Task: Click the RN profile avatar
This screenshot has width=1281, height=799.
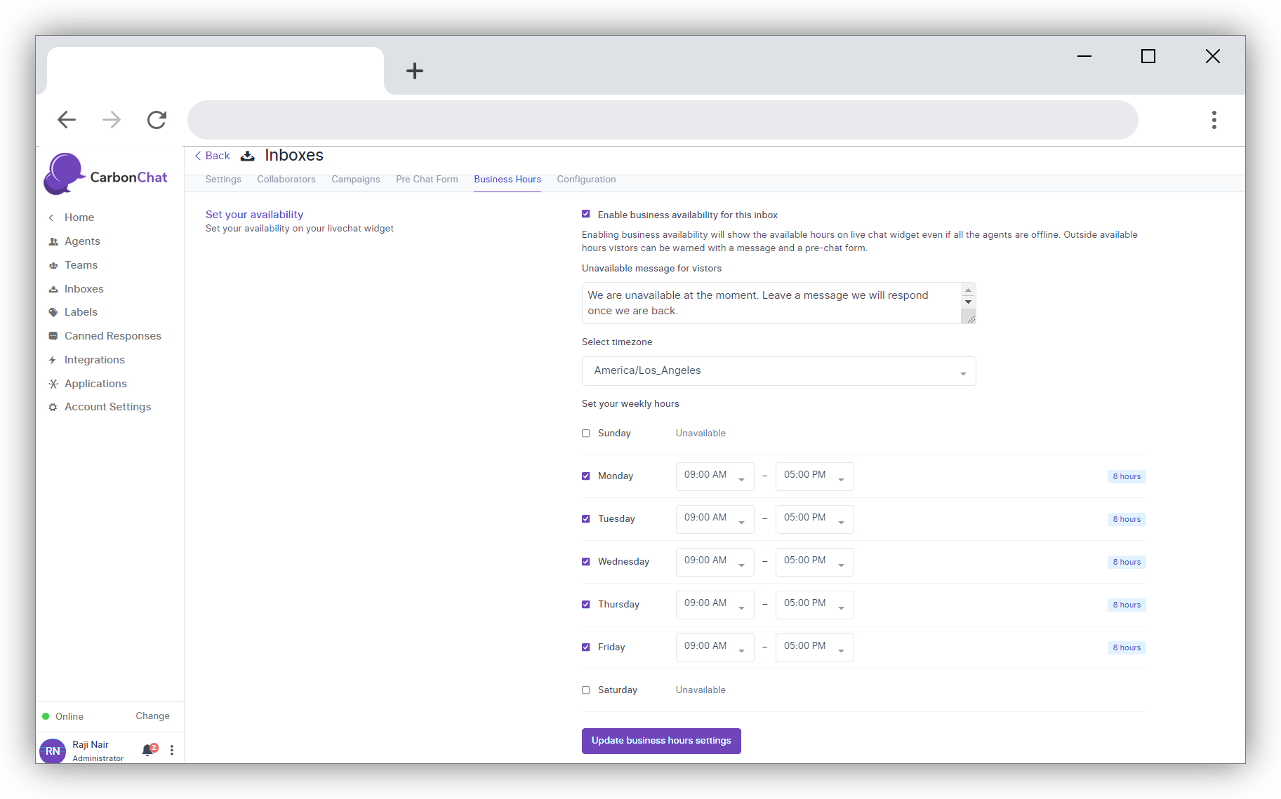Action: point(53,751)
